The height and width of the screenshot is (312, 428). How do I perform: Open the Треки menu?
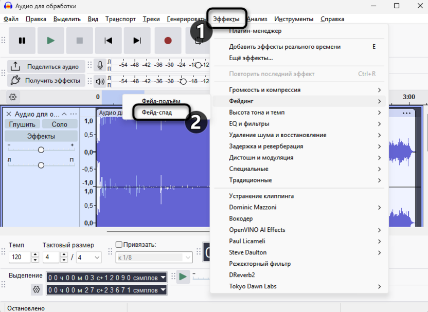151,19
